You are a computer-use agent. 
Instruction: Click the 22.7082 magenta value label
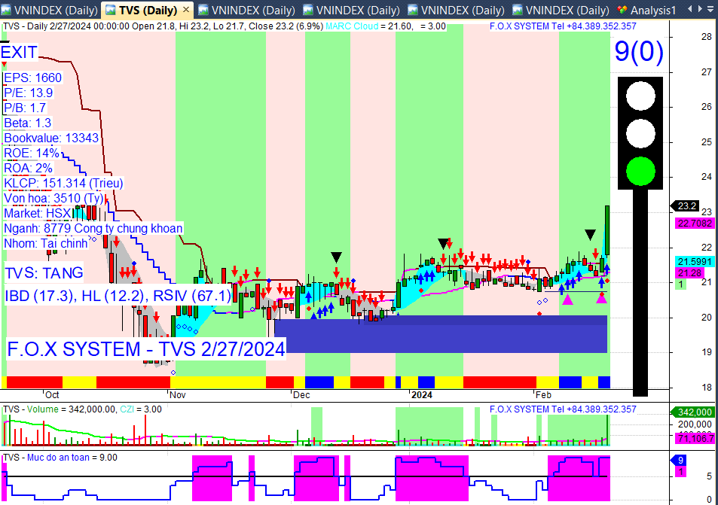click(695, 224)
